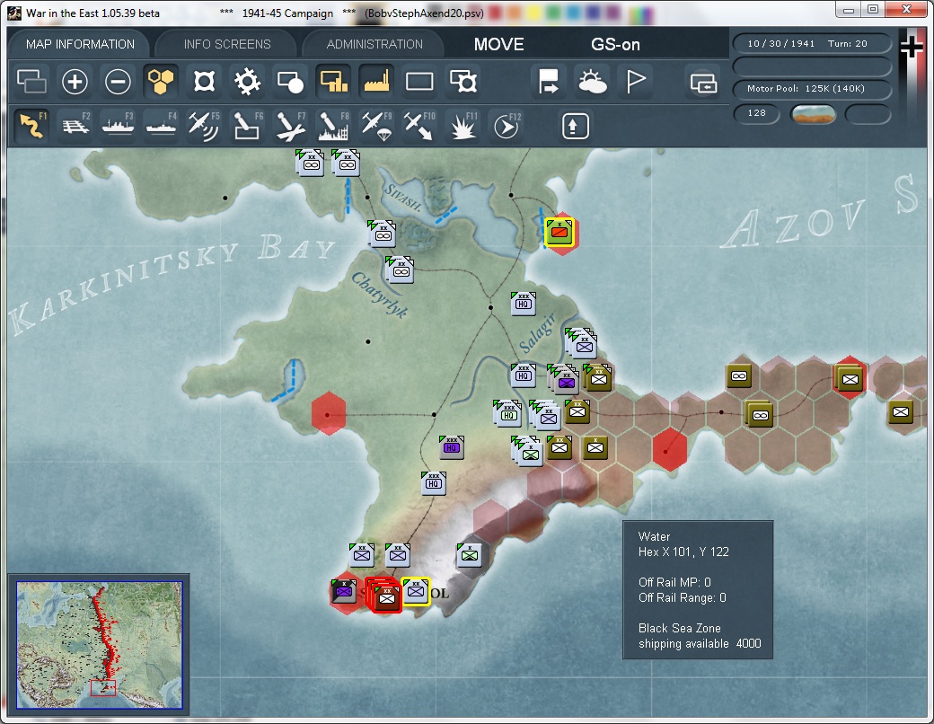This screenshot has width=934, height=724.
Task: Toggle the factory display icon
Action: click(376, 82)
